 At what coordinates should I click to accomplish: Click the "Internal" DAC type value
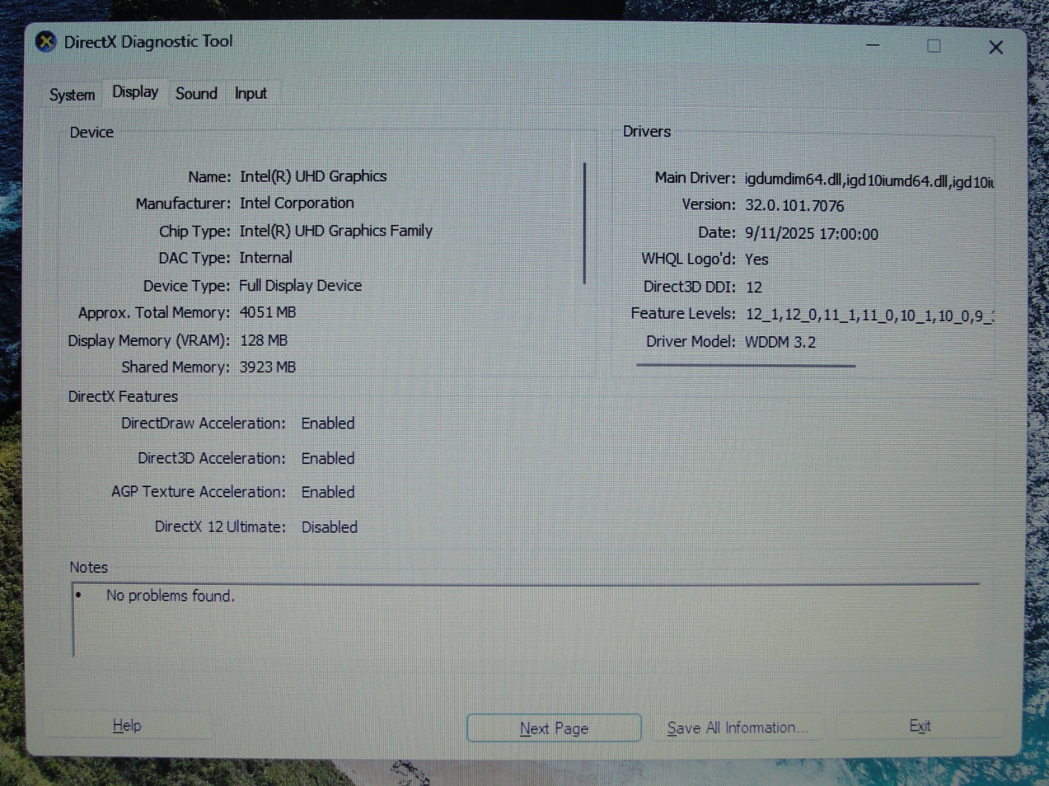[266, 257]
